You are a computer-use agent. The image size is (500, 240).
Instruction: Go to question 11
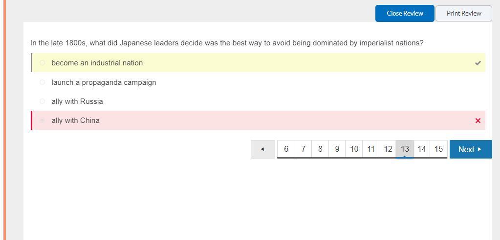tap(371, 149)
